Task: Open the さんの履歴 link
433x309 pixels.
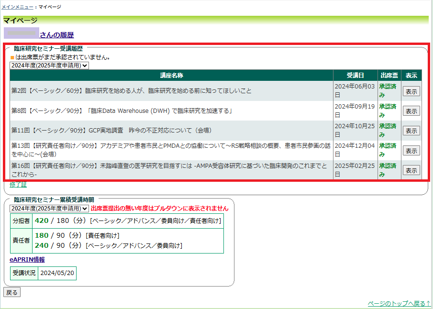Action: 56,35
